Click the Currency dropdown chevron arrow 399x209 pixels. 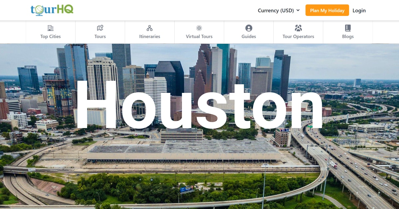298,10
